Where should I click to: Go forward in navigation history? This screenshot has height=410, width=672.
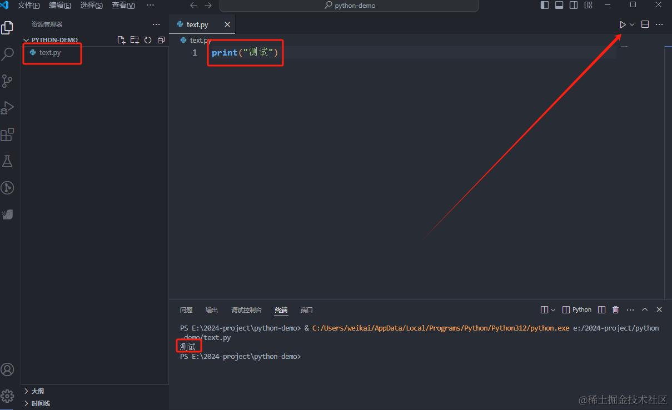pyautogui.click(x=208, y=5)
